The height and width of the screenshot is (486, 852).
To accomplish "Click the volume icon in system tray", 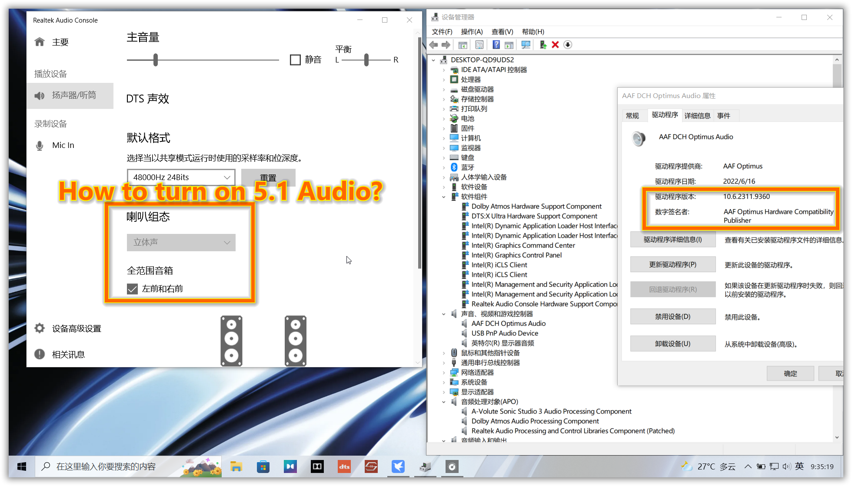I will click(x=786, y=466).
